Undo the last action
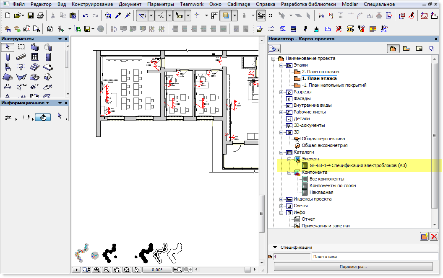Image resolution: width=443 pixels, height=278 pixels. point(86,15)
